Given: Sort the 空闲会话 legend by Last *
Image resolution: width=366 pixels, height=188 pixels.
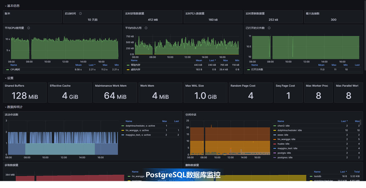Looking at the screenshot, I should pos(344,121).
